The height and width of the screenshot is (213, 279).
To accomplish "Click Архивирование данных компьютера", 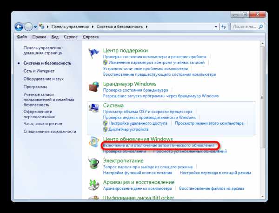I will click(x=137, y=188).
